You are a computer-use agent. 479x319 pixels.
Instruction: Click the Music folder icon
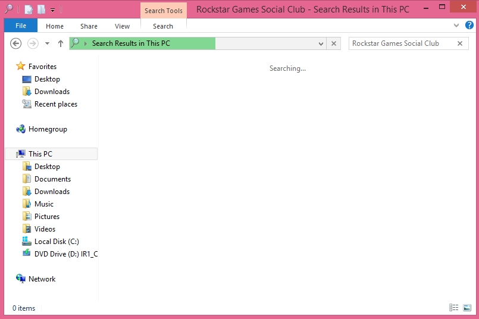point(27,204)
